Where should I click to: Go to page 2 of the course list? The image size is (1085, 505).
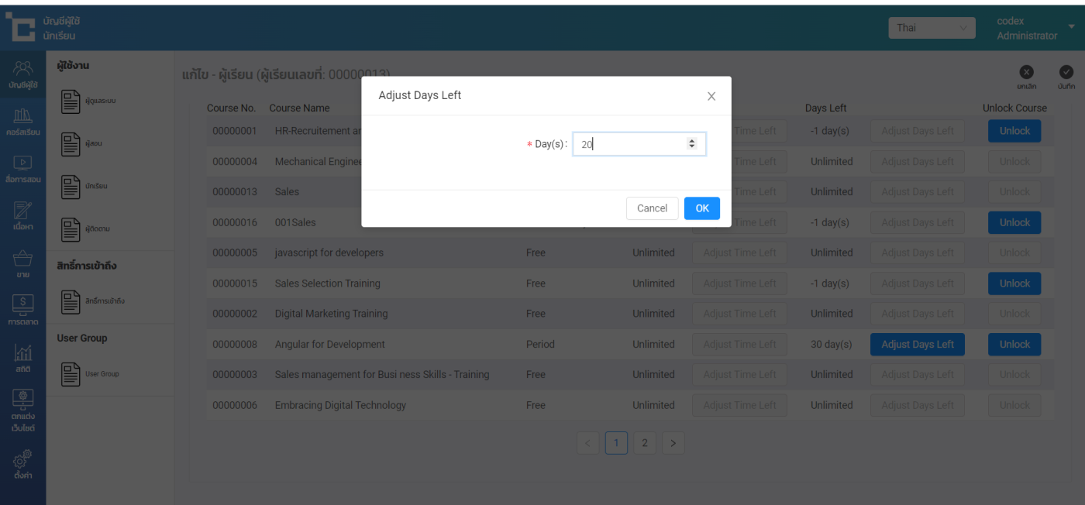tap(644, 443)
